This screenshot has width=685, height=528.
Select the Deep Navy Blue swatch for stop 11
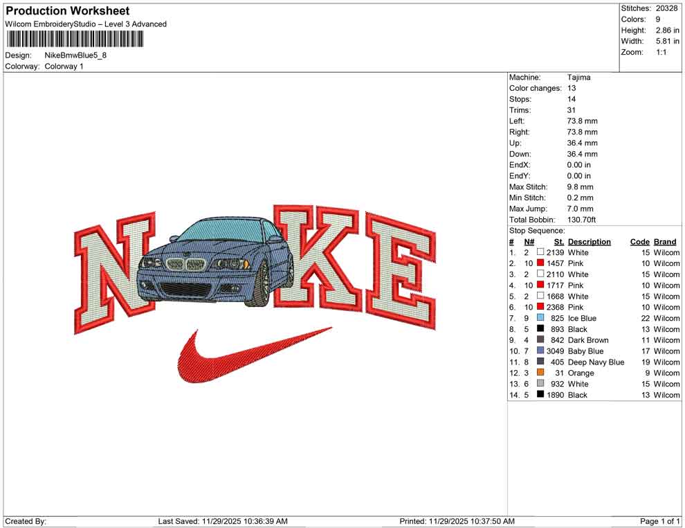coord(540,362)
